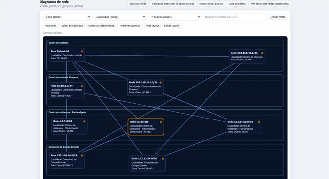Click Ver ativos das redes cadastradas
The image size is (329, 179).
pyautogui.click(x=270, y=4)
